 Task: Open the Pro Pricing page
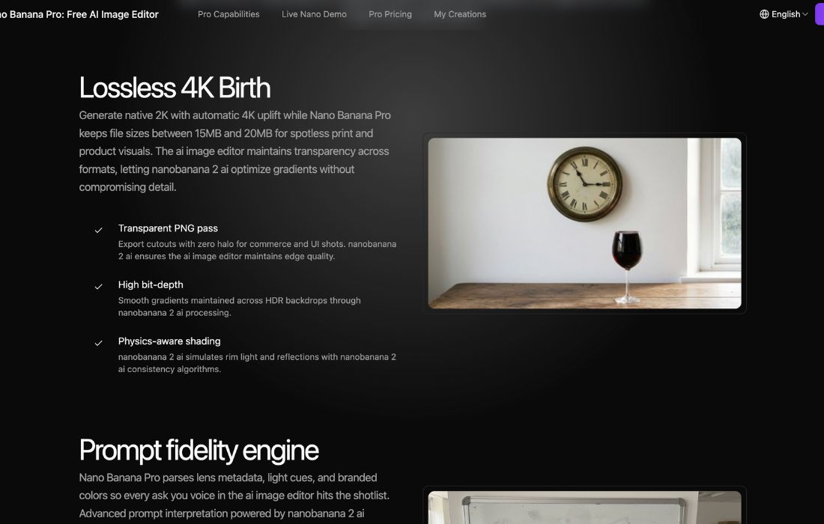390,14
